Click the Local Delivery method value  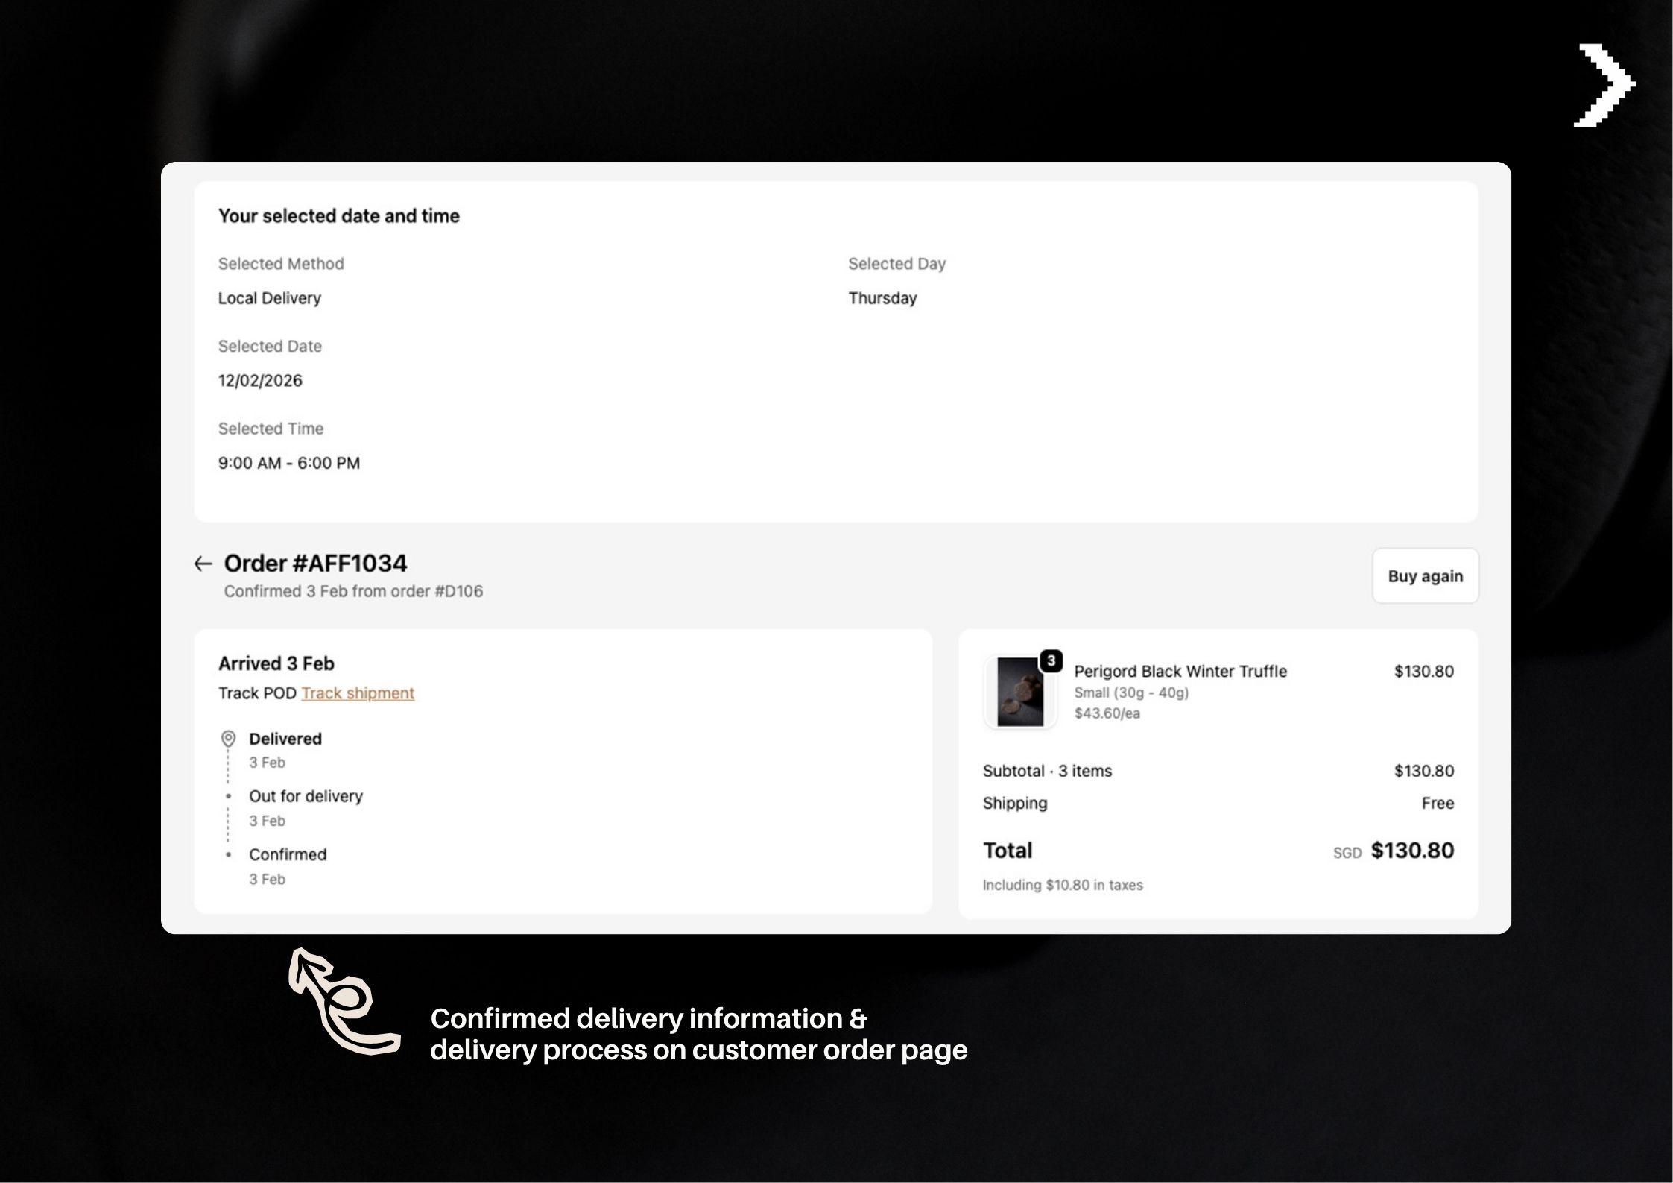pyautogui.click(x=269, y=298)
